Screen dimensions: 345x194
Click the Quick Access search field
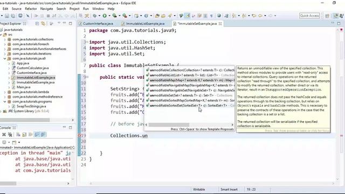(x=309, y=16)
